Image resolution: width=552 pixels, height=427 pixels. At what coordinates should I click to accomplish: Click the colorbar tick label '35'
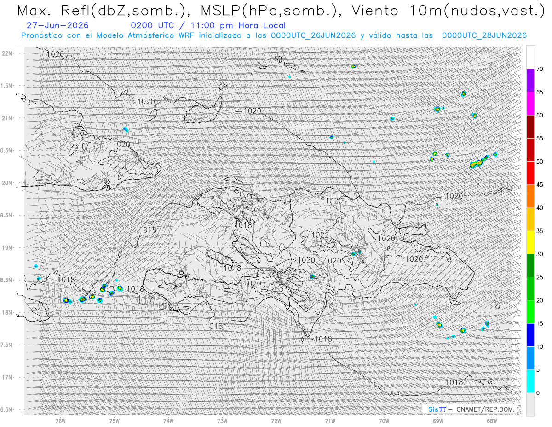pos(540,231)
